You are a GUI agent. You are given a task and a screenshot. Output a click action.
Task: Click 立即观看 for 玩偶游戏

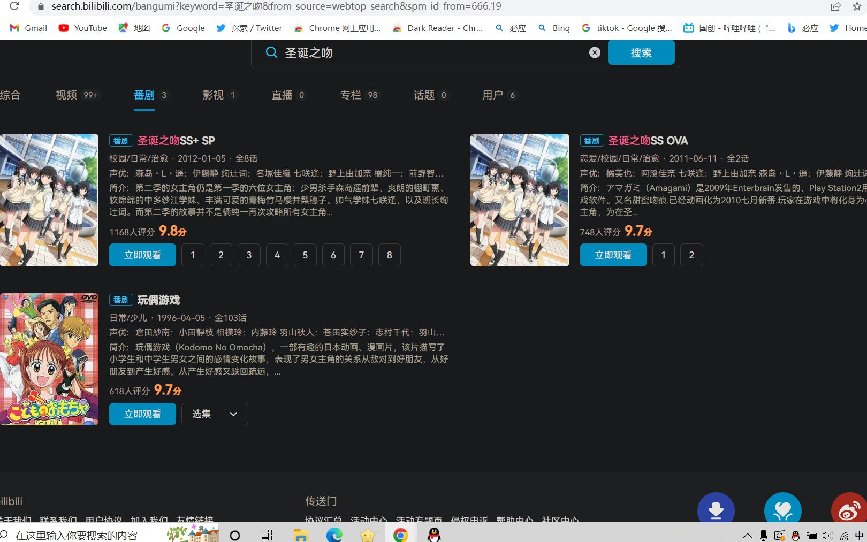[x=142, y=414]
